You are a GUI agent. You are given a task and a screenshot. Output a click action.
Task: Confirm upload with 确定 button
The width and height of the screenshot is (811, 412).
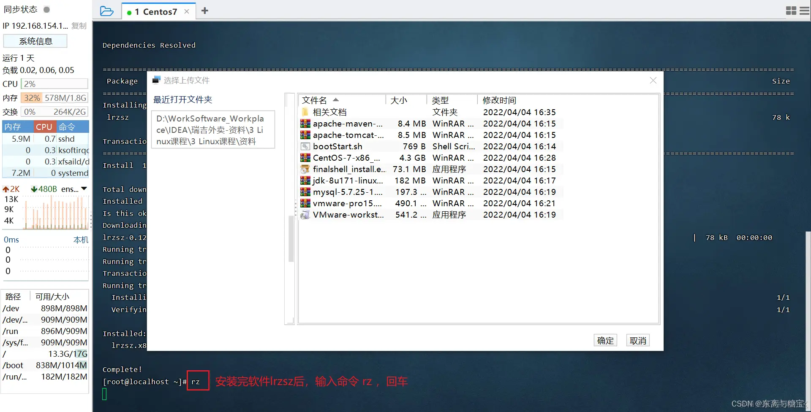coord(605,340)
